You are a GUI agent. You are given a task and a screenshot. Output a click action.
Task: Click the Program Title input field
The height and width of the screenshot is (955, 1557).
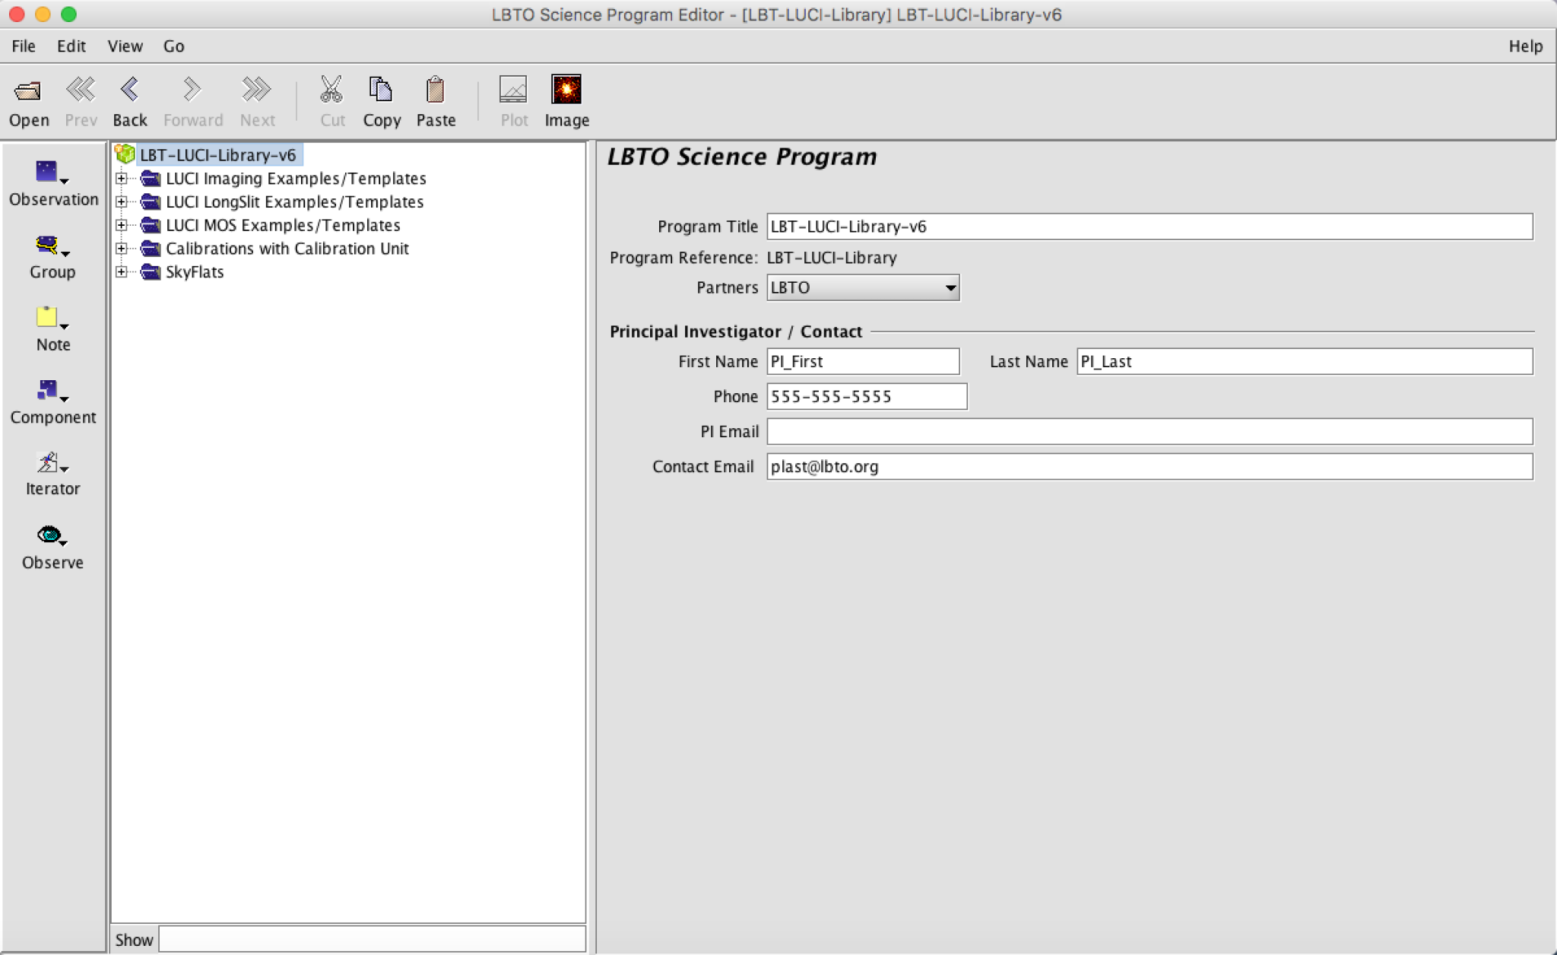(1150, 227)
